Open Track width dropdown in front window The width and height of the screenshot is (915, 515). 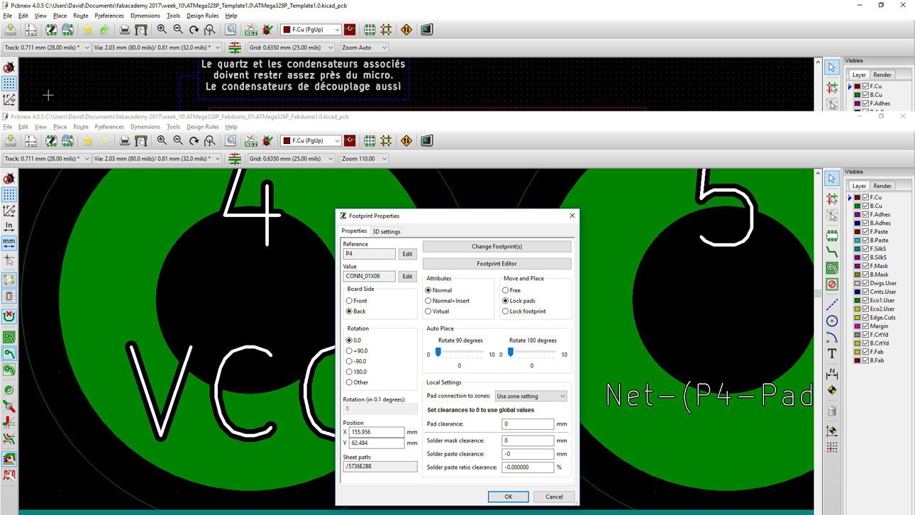pos(47,159)
